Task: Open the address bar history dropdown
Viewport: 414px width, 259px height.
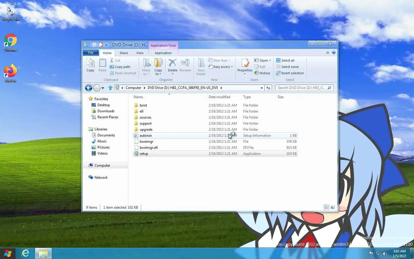Action: 262,88
